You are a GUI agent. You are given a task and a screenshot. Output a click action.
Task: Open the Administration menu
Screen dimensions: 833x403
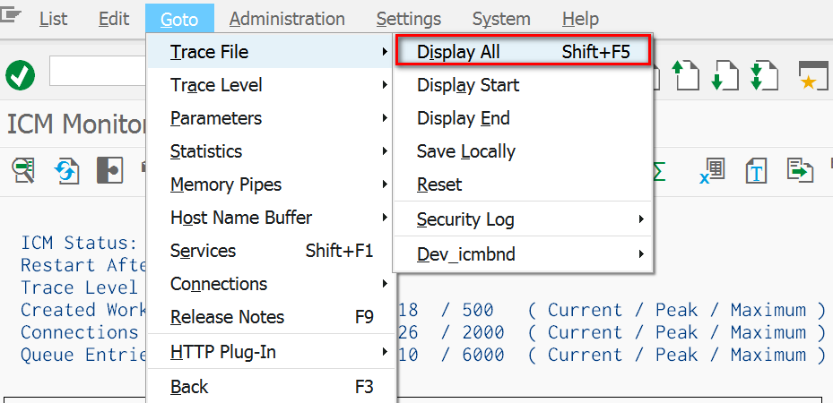tap(287, 19)
